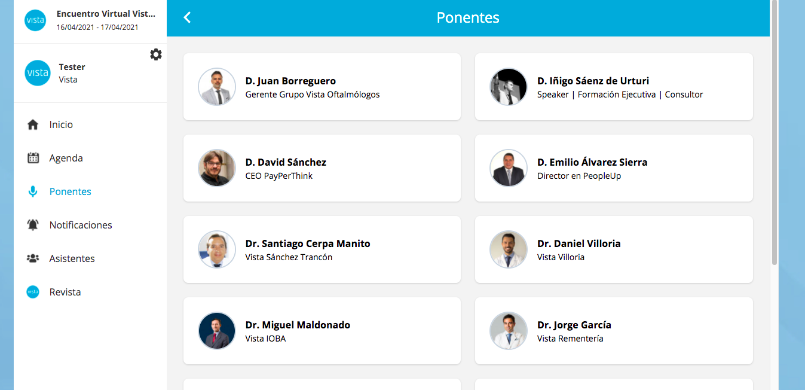This screenshot has height=390, width=805.
Task: Click the home icon beside Inicio
Action: (x=33, y=125)
